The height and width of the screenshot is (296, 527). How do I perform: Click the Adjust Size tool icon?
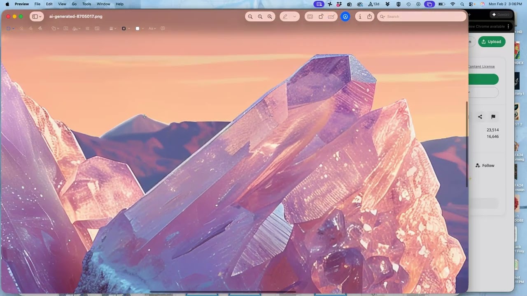(97, 28)
